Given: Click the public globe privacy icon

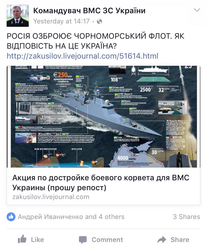Looking at the screenshot, I should [99, 21].
